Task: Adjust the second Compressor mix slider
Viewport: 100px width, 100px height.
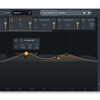Action: (78, 25)
